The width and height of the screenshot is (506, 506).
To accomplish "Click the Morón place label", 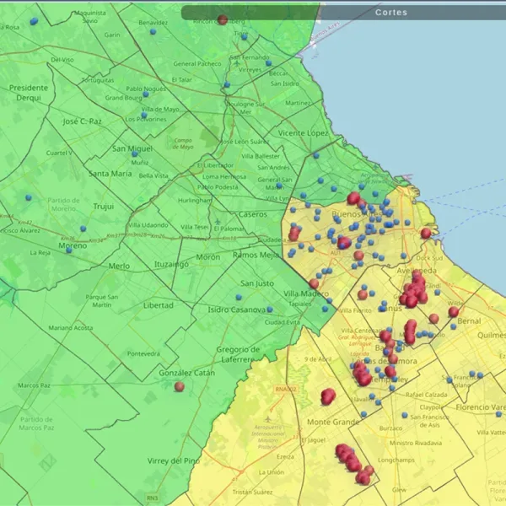I will (x=207, y=256).
